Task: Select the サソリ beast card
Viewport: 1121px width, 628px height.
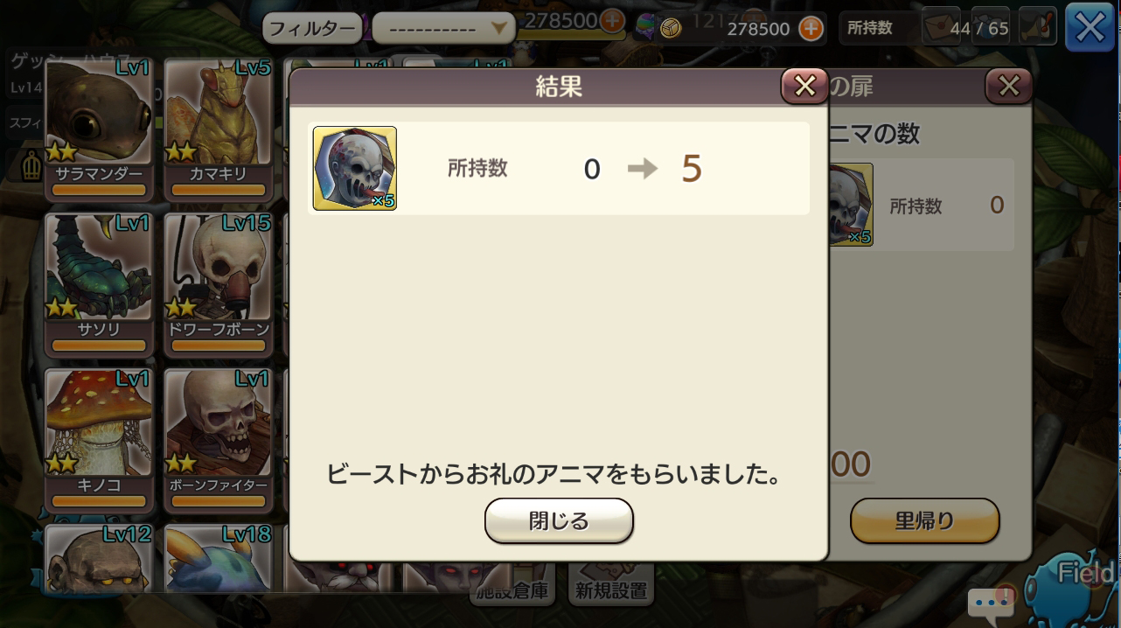Action: point(99,284)
